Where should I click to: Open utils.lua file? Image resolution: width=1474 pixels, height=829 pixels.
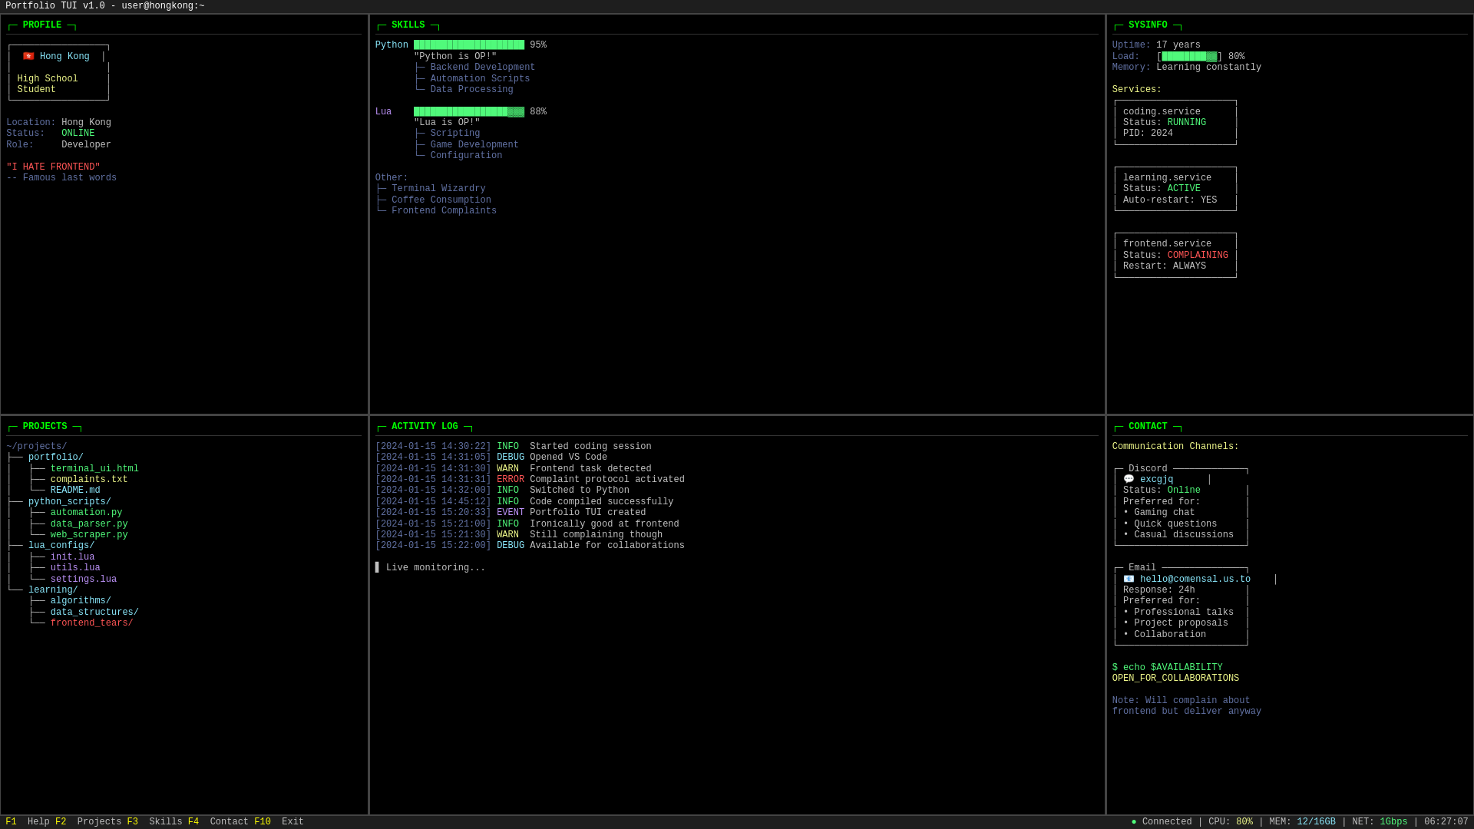[75, 568]
